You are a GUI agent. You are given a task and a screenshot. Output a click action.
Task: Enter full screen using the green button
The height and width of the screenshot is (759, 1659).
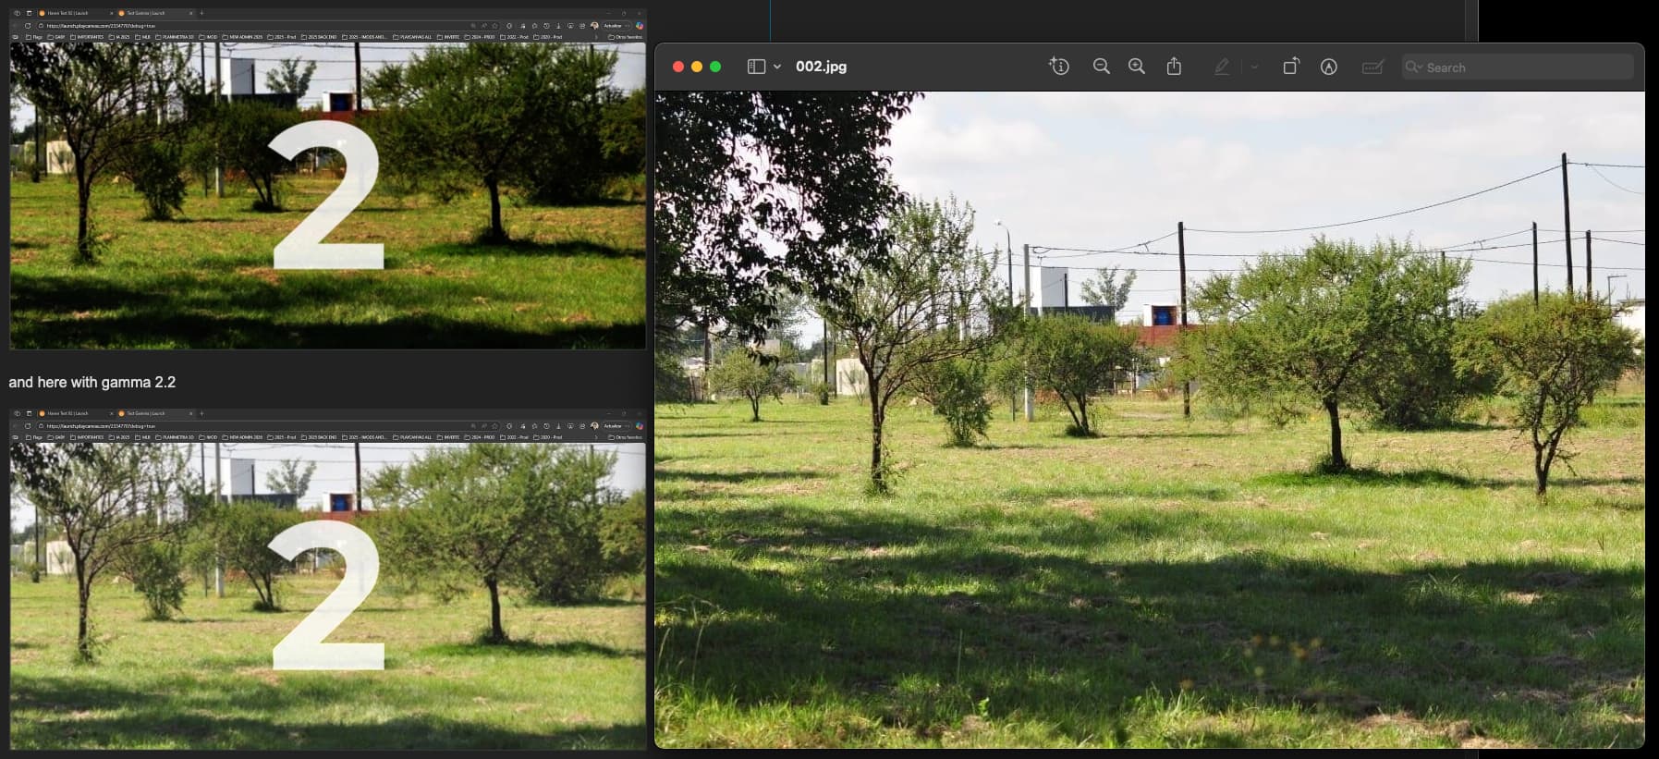(x=715, y=67)
